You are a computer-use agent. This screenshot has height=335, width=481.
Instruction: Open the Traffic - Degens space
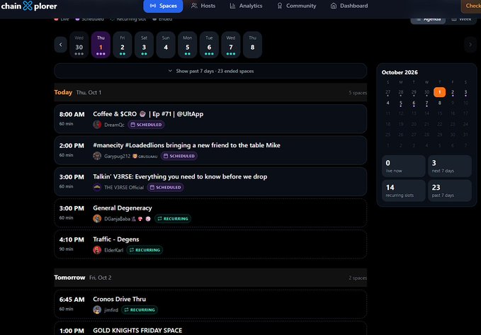click(x=210, y=244)
